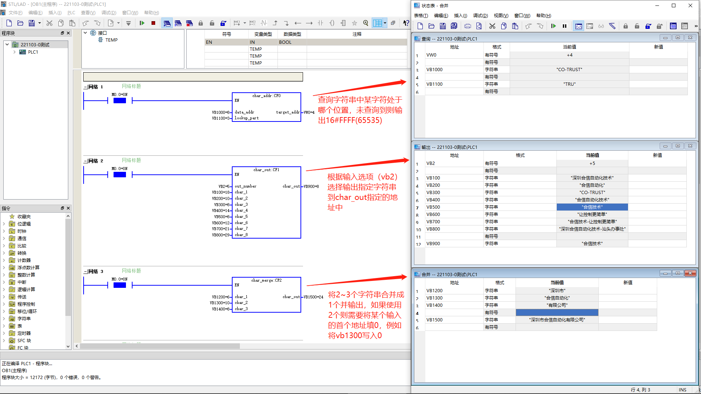Image resolution: width=701 pixels, height=394 pixels.
Task: Click 新值 column header in 合并 table
Action: pos(628,283)
